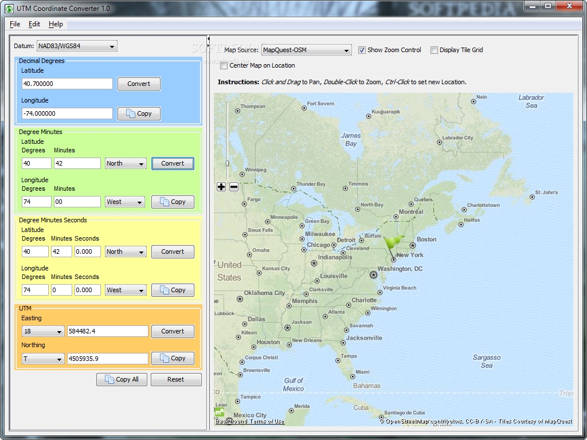Click the Indianapolis city marker on map
Image resolution: width=587 pixels, height=440 pixels.
coord(314,264)
